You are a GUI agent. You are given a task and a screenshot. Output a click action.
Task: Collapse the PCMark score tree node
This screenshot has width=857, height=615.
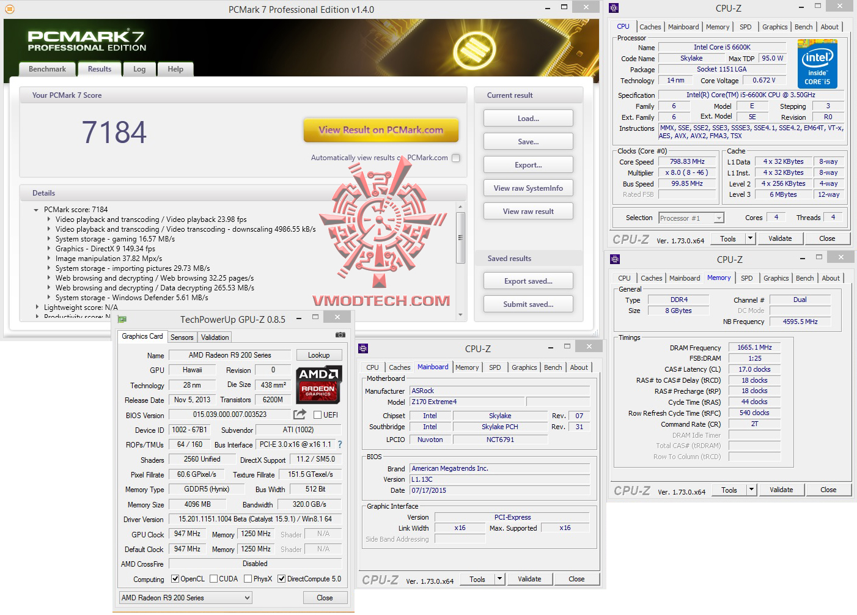point(37,210)
